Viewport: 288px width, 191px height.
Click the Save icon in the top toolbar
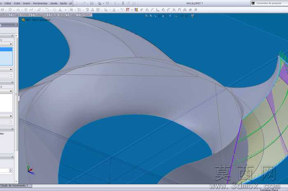click(x=92, y=3)
